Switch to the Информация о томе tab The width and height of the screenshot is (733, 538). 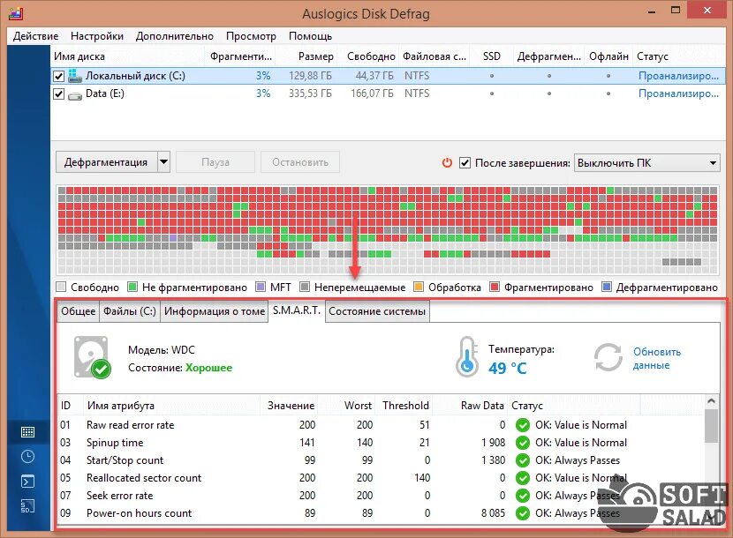click(215, 311)
